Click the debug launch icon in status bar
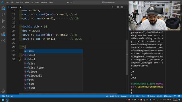182x102 pixels. (12, 96)
